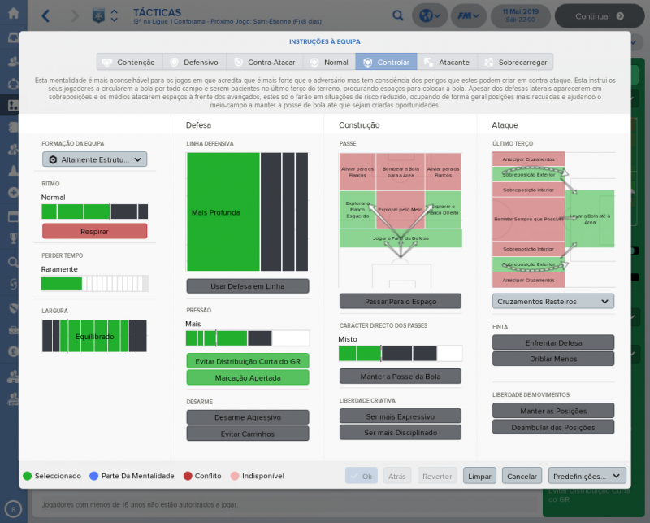Open the globe world menu

(x=427, y=15)
